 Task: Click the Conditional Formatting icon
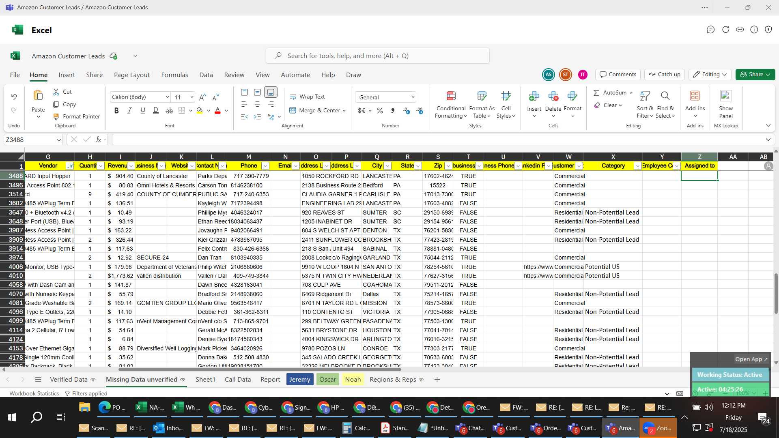451,96
